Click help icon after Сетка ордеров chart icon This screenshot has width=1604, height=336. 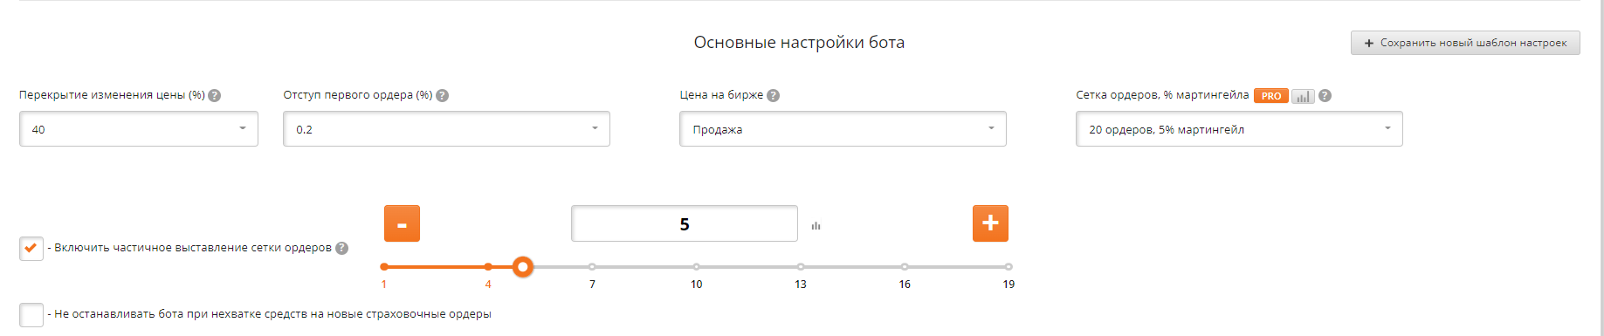point(1325,96)
